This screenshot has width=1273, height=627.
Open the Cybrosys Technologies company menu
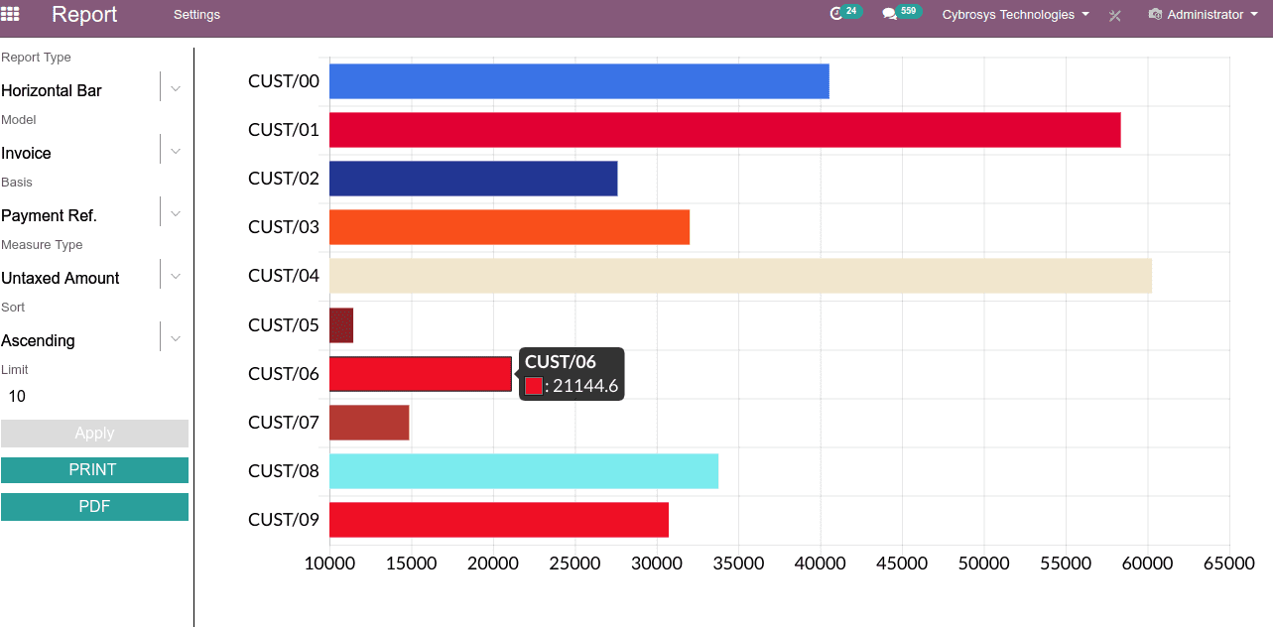point(1015,15)
